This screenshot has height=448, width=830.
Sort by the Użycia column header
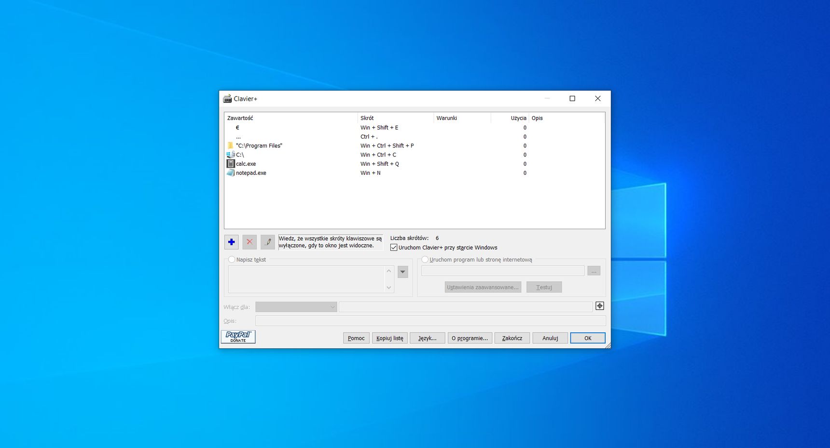point(510,118)
